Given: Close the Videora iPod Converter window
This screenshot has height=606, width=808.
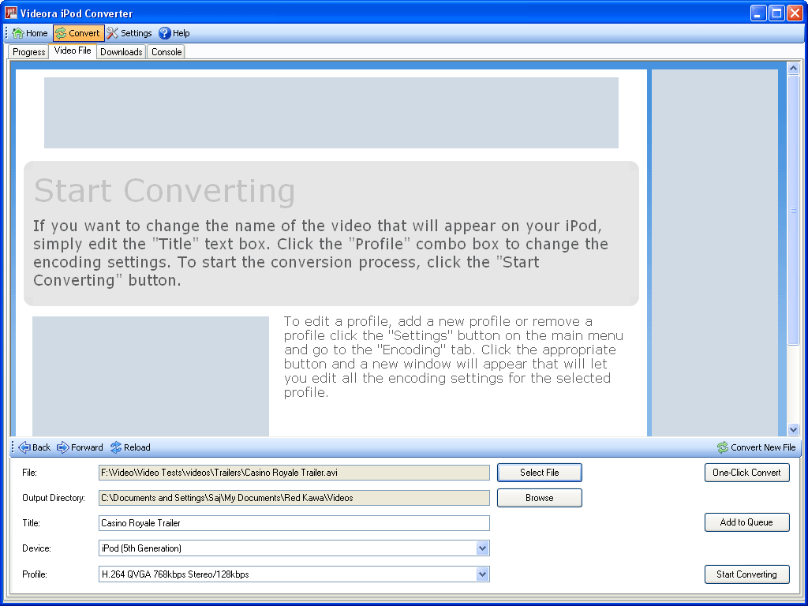Looking at the screenshot, I should [x=795, y=13].
